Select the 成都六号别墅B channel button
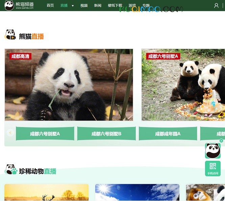The image size is (225, 201). 106,134
